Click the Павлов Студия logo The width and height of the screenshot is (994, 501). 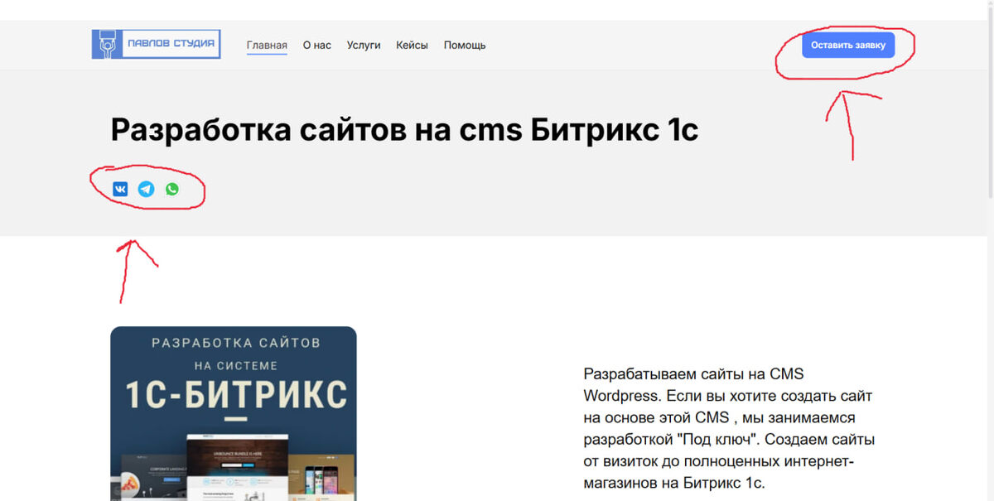tap(157, 44)
